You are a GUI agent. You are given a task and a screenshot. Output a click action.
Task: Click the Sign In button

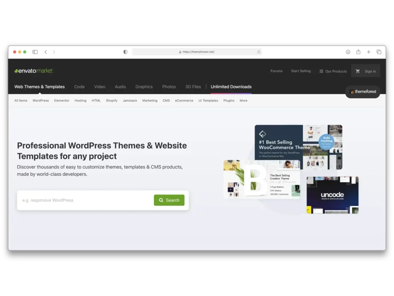(x=370, y=71)
